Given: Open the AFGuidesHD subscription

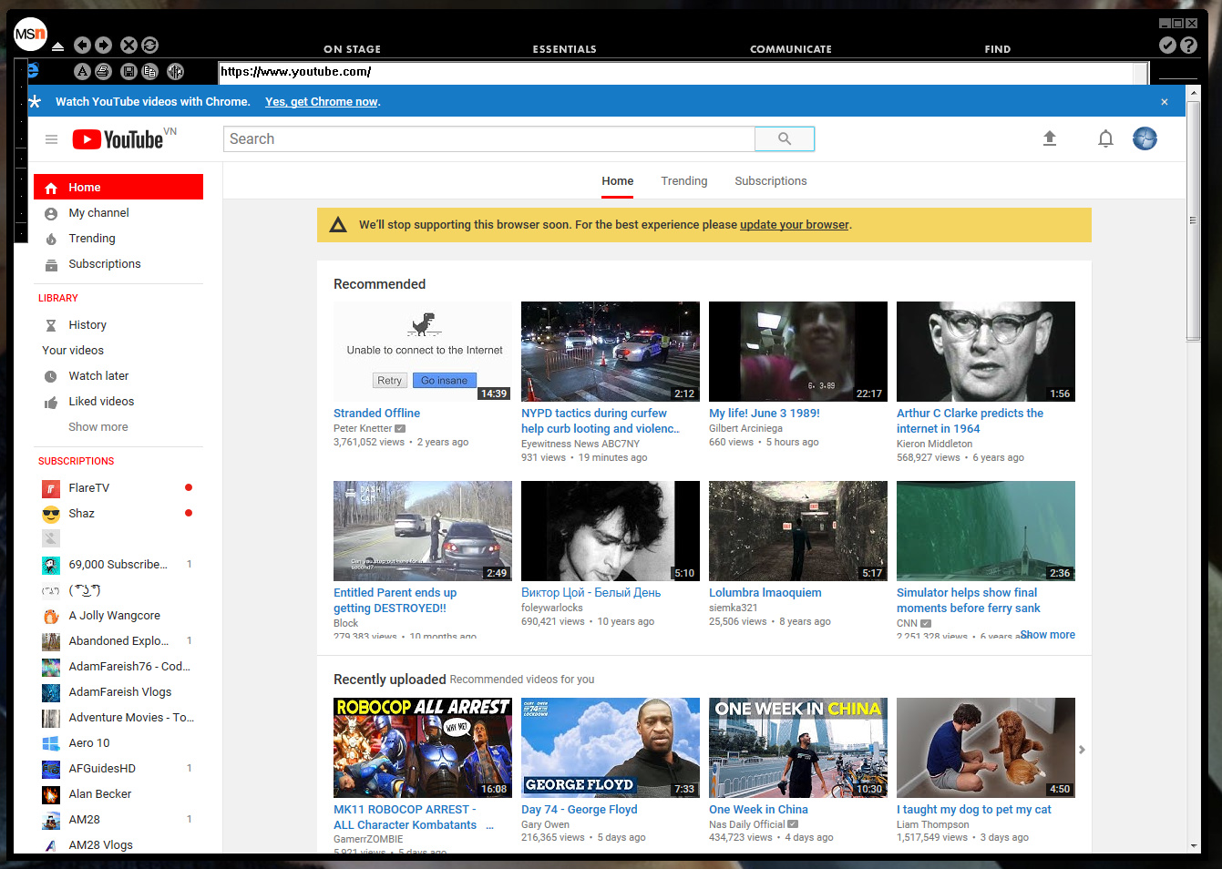Looking at the screenshot, I should [118, 769].
